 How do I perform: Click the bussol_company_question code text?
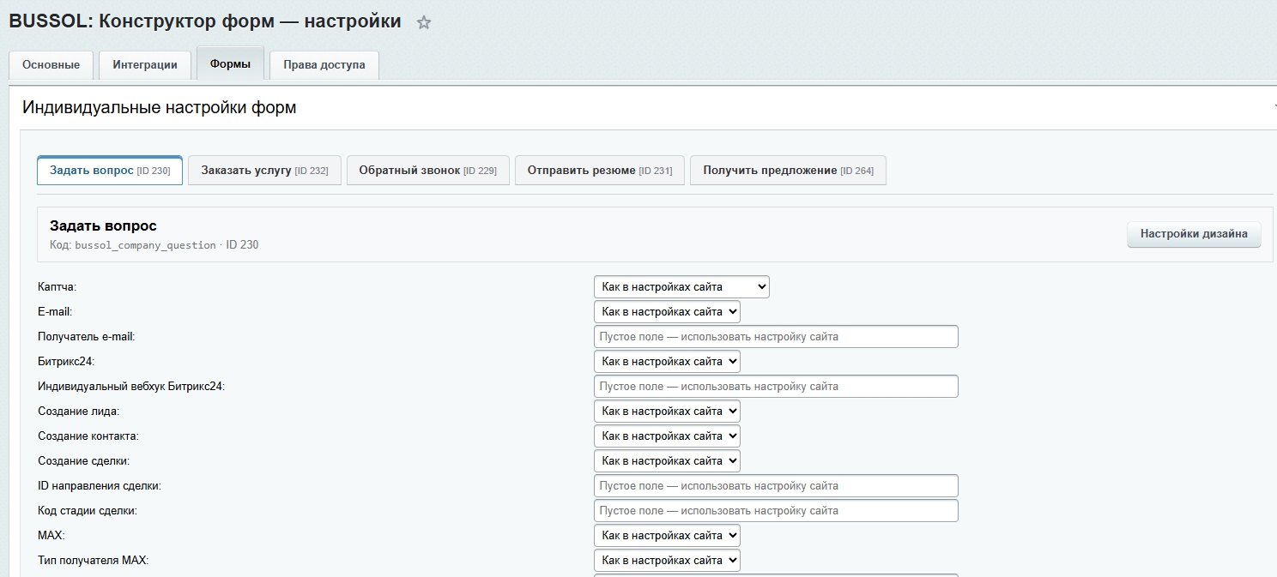coord(145,245)
